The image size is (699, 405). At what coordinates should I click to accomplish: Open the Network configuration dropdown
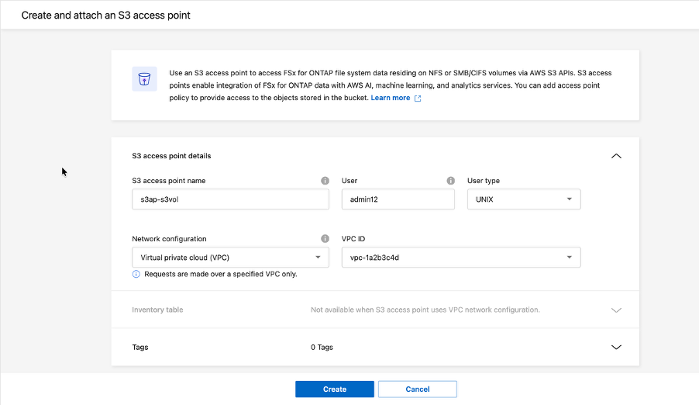(x=230, y=258)
